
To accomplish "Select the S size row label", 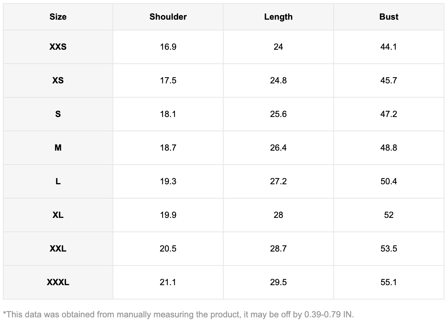I will (x=58, y=114).
